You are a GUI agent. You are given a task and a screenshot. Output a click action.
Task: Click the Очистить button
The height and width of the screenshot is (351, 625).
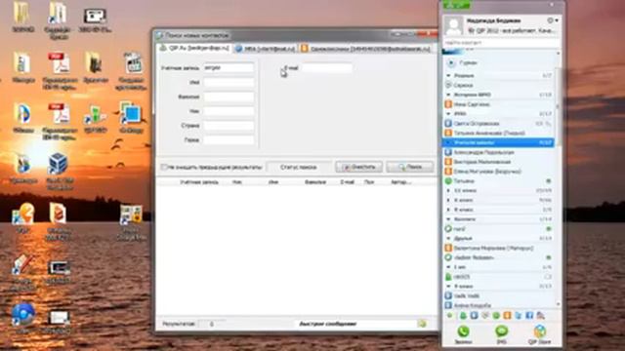click(x=359, y=167)
